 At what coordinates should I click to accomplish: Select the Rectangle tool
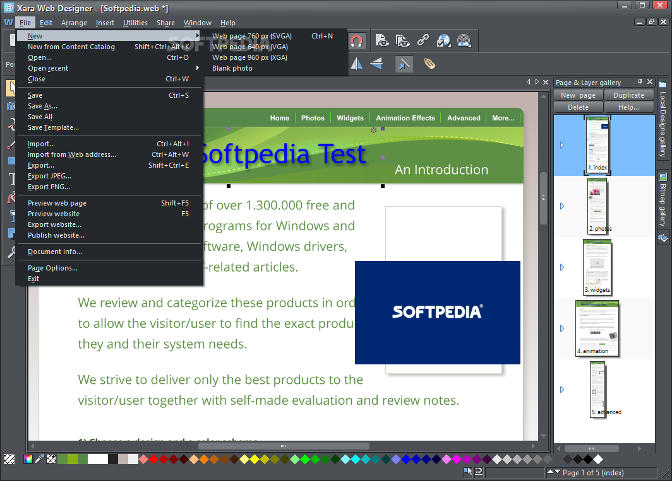click(x=11, y=161)
